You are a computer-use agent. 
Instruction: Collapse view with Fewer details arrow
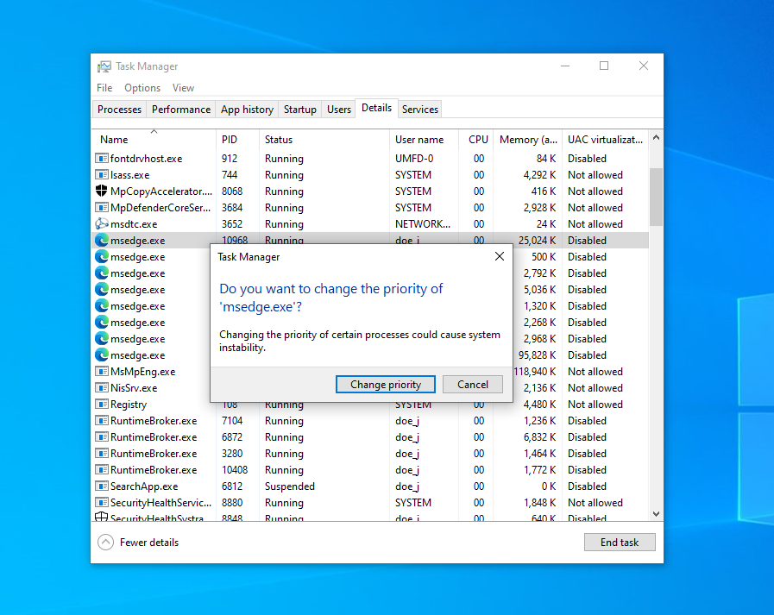pyautogui.click(x=105, y=542)
